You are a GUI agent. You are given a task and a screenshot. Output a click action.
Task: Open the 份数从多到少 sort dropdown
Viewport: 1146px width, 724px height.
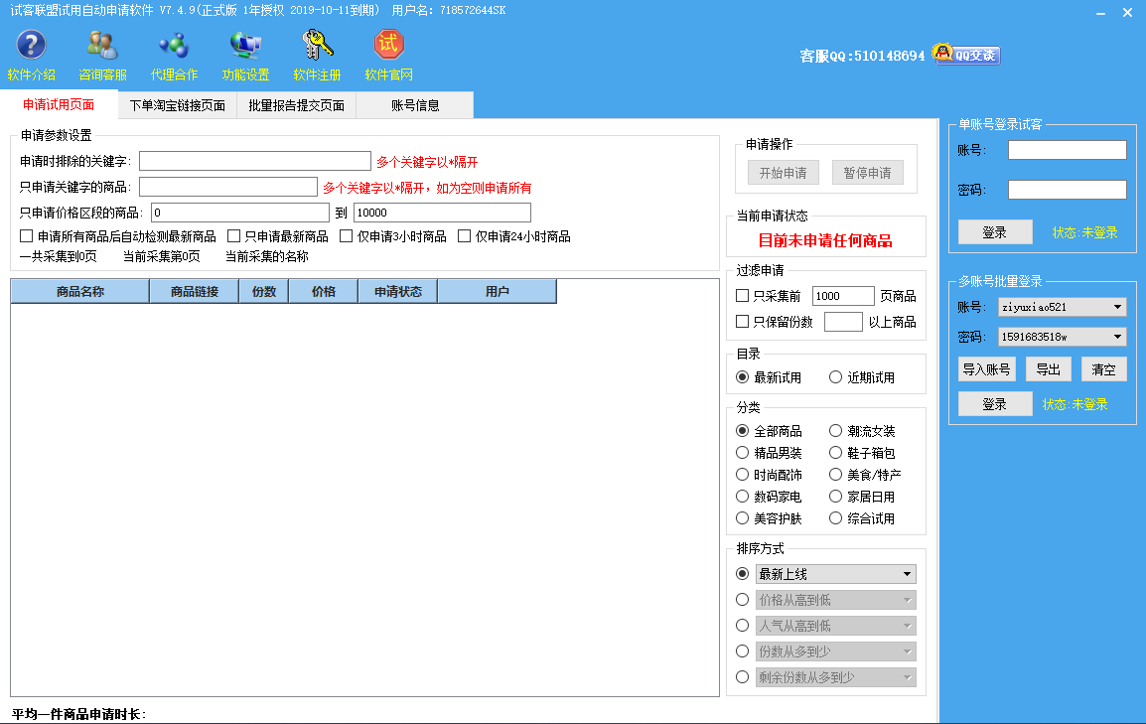[x=835, y=651]
